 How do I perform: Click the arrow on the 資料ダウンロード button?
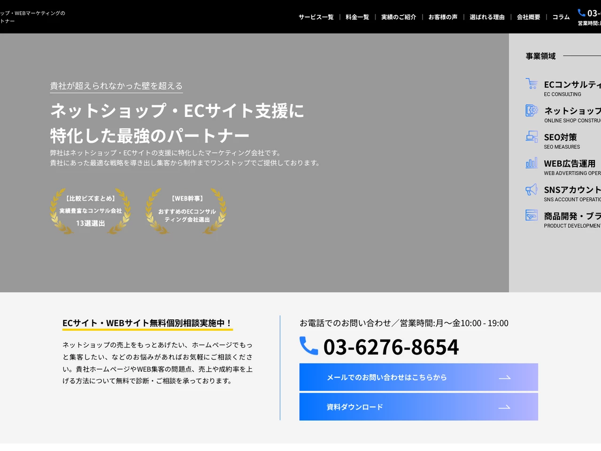click(505, 407)
